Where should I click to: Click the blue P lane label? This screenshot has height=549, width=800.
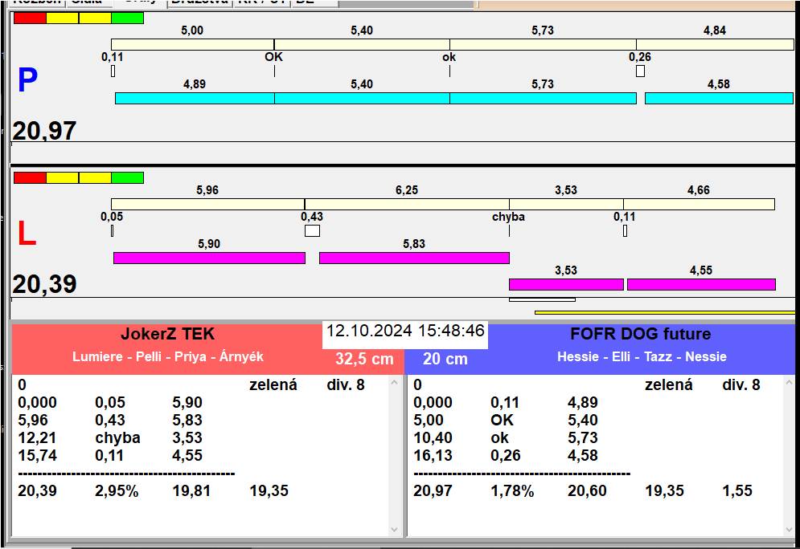(27, 81)
